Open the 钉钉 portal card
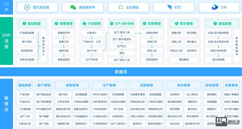242x129 pixels. coord(174,7)
